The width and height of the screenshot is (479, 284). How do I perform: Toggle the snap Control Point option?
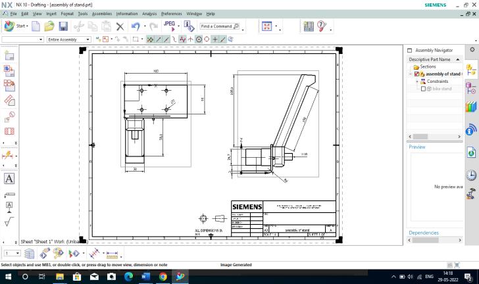(x=174, y=39)
